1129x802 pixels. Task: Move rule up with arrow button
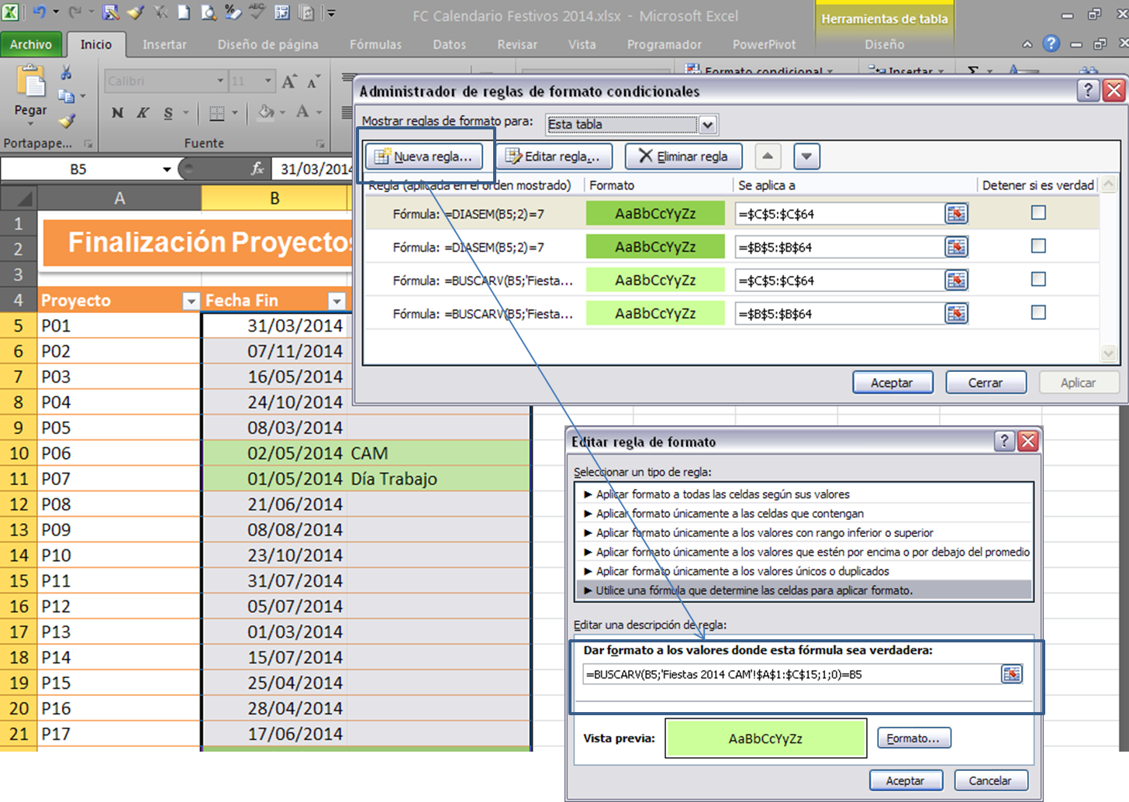click(767, 157)
